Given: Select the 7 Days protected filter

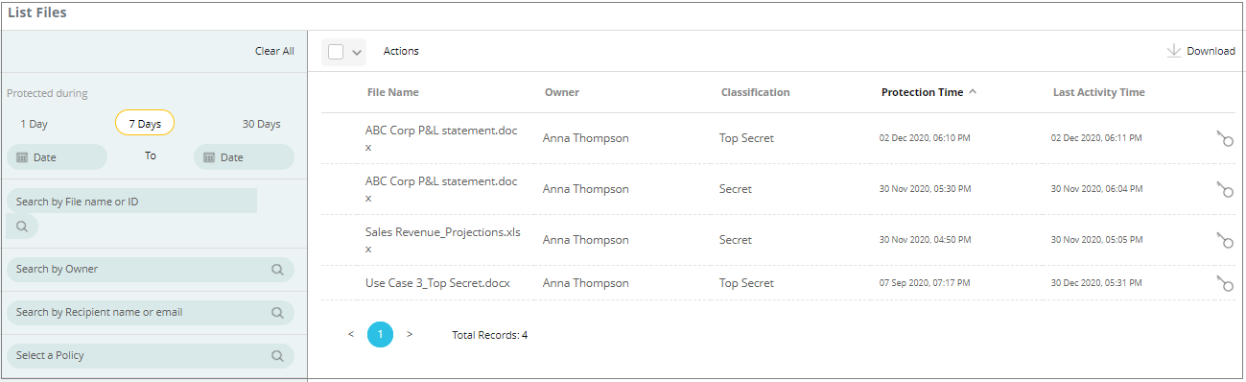Looking at the screenshot, I should pos(145,124).
